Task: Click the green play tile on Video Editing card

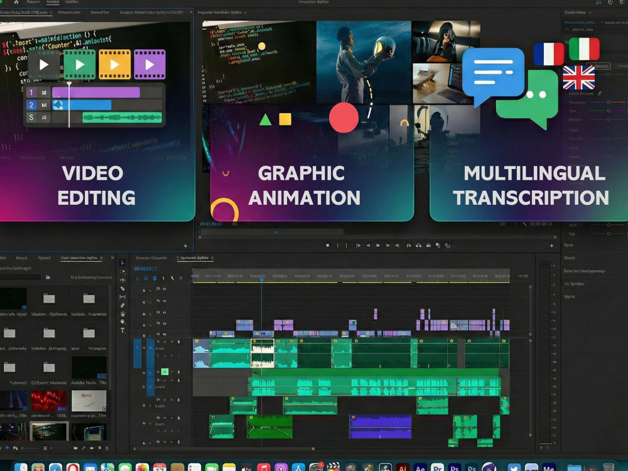Action: (x=80, y=64)
